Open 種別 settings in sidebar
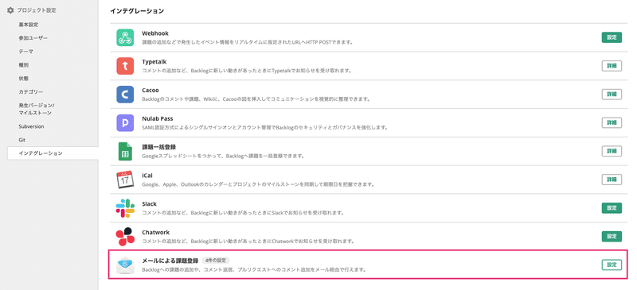 [24, 65]
